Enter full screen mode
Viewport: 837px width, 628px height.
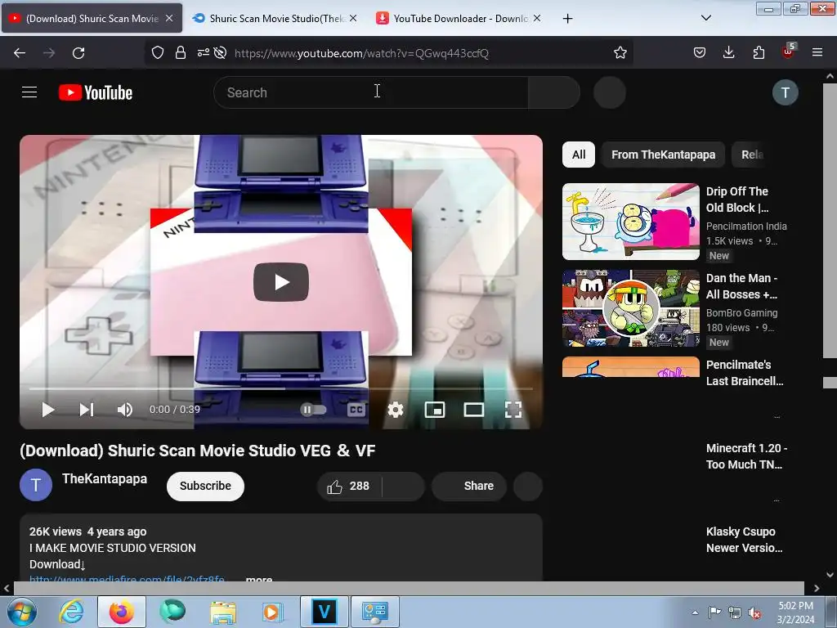(x=513, y=410)
